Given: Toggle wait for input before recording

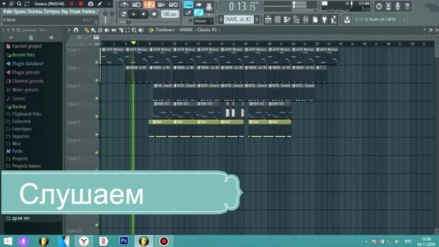Looking at the screenshot, I should click(x=137, y=5).
